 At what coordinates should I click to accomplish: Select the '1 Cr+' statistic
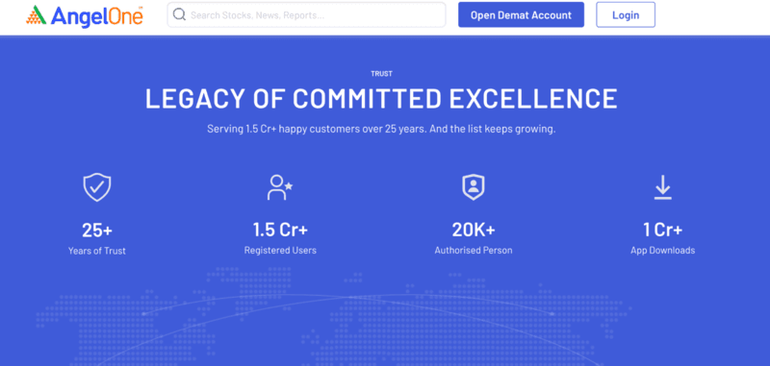[663, 230]
